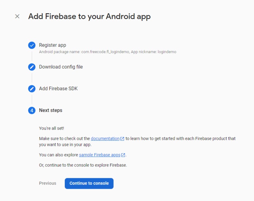Click the step 4 number circle

click(x=32, y=110)
